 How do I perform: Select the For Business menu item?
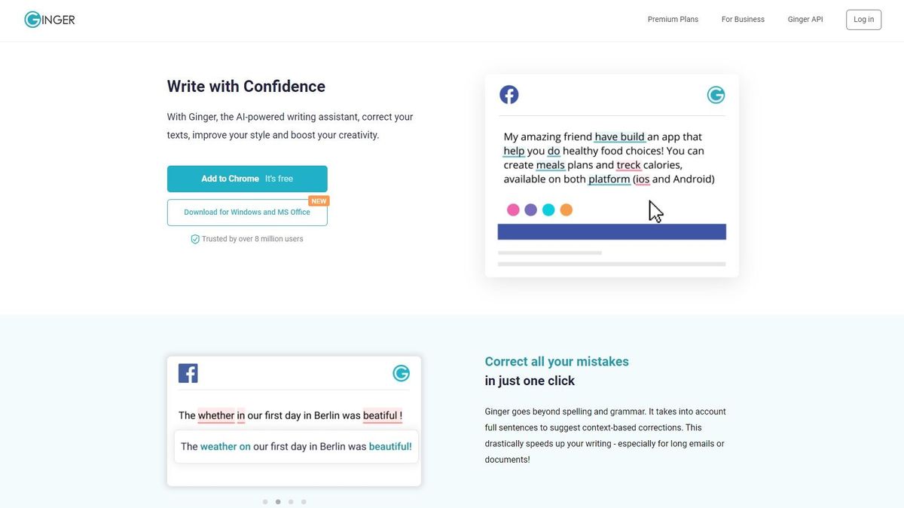(742, 19)
